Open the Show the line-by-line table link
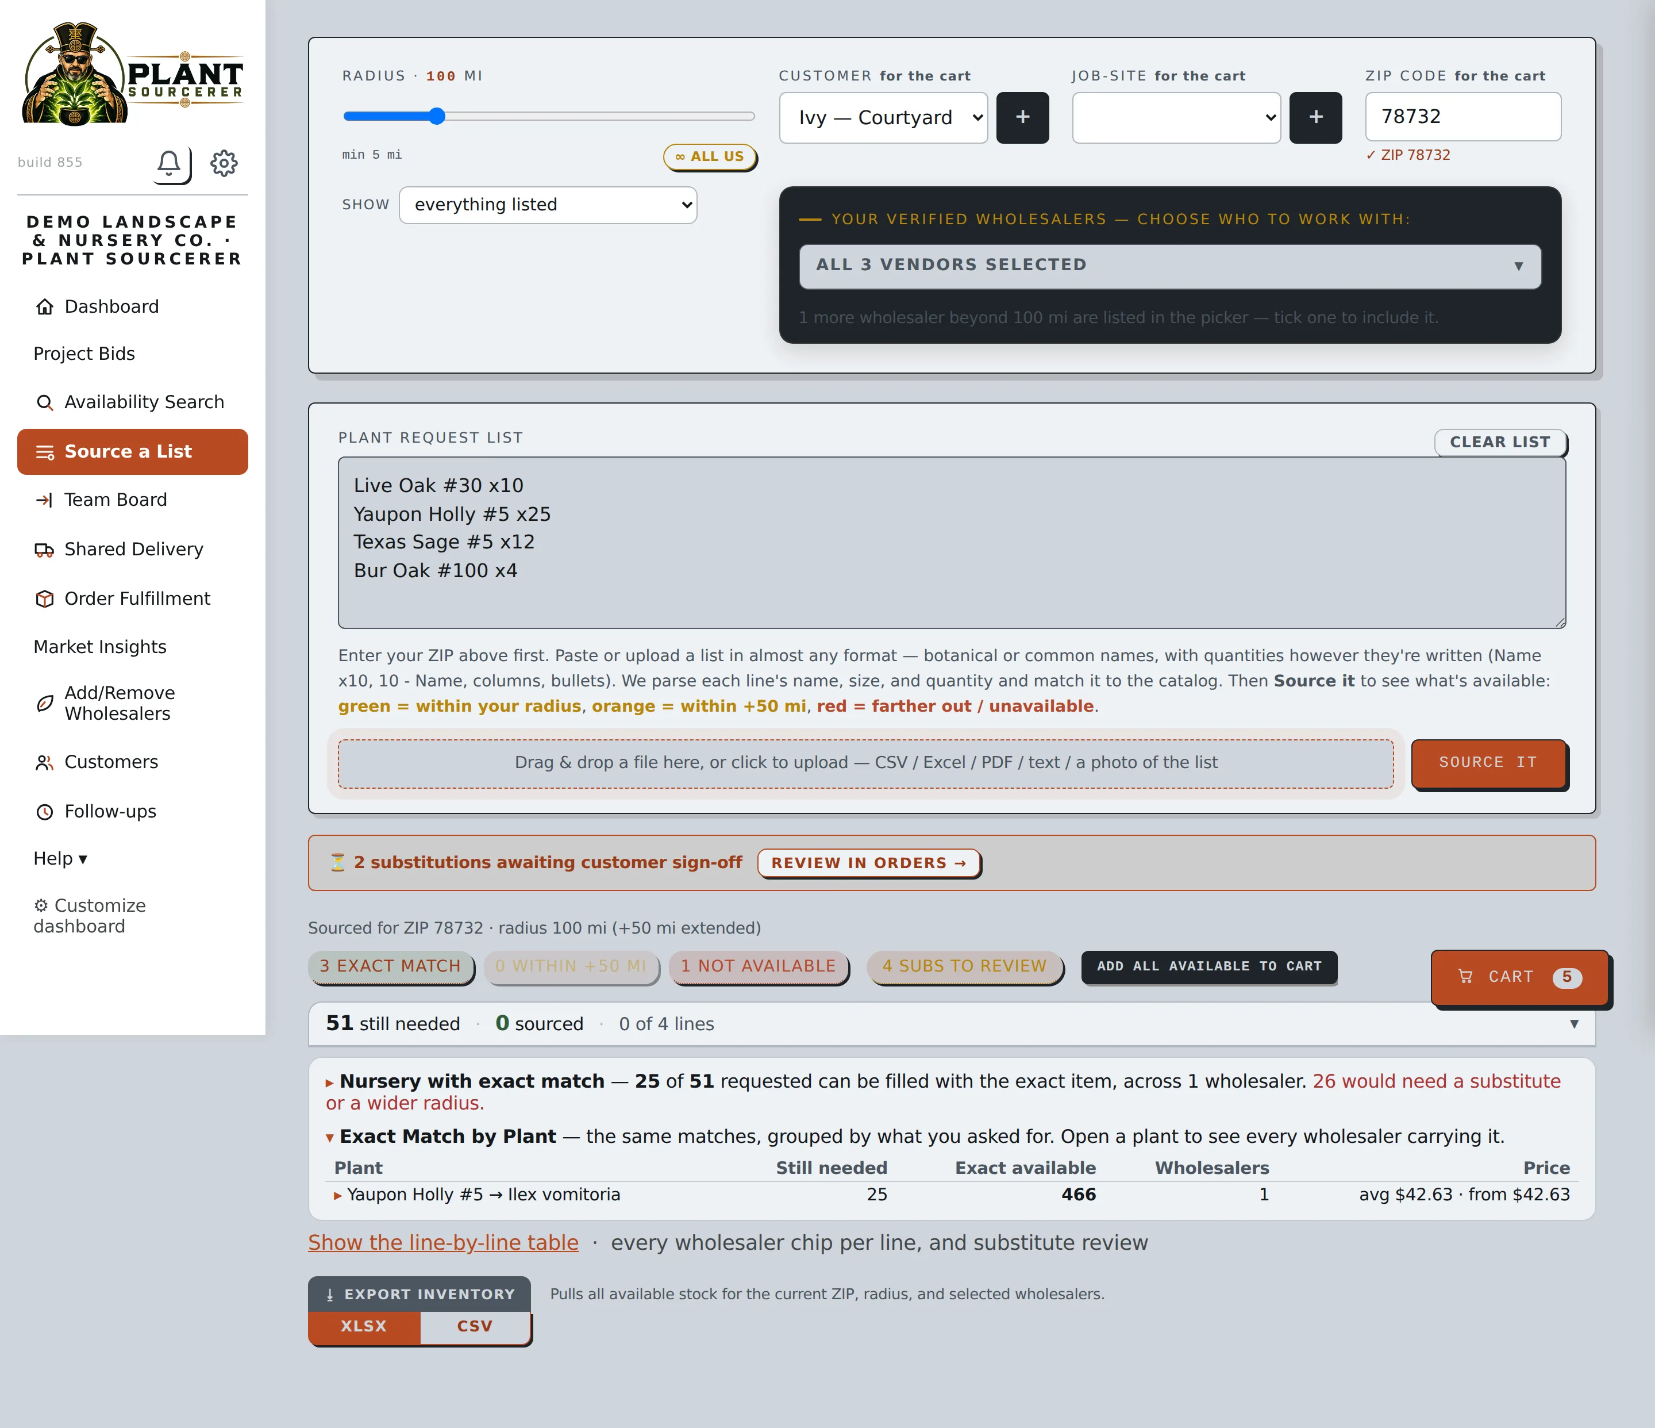The height and width of the screenshot is (1428, 1655). pos(443,1243)
